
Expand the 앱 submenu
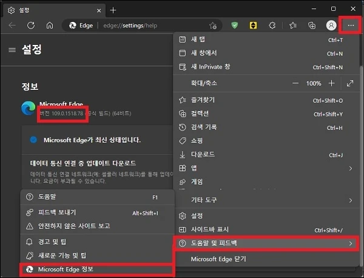point(266,168)
